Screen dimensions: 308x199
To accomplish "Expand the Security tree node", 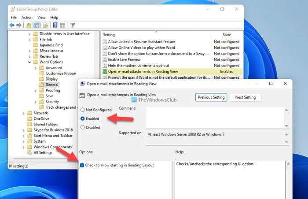I will 36,102.
